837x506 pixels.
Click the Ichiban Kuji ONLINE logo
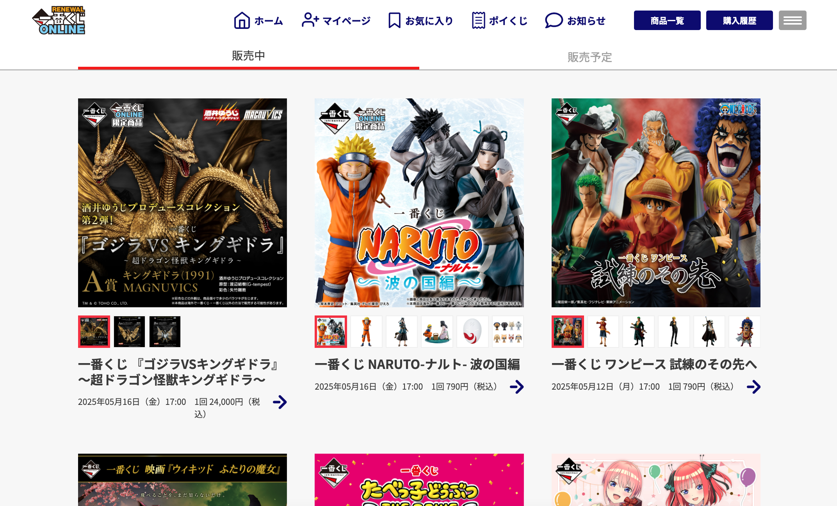[x=59, y=20]
